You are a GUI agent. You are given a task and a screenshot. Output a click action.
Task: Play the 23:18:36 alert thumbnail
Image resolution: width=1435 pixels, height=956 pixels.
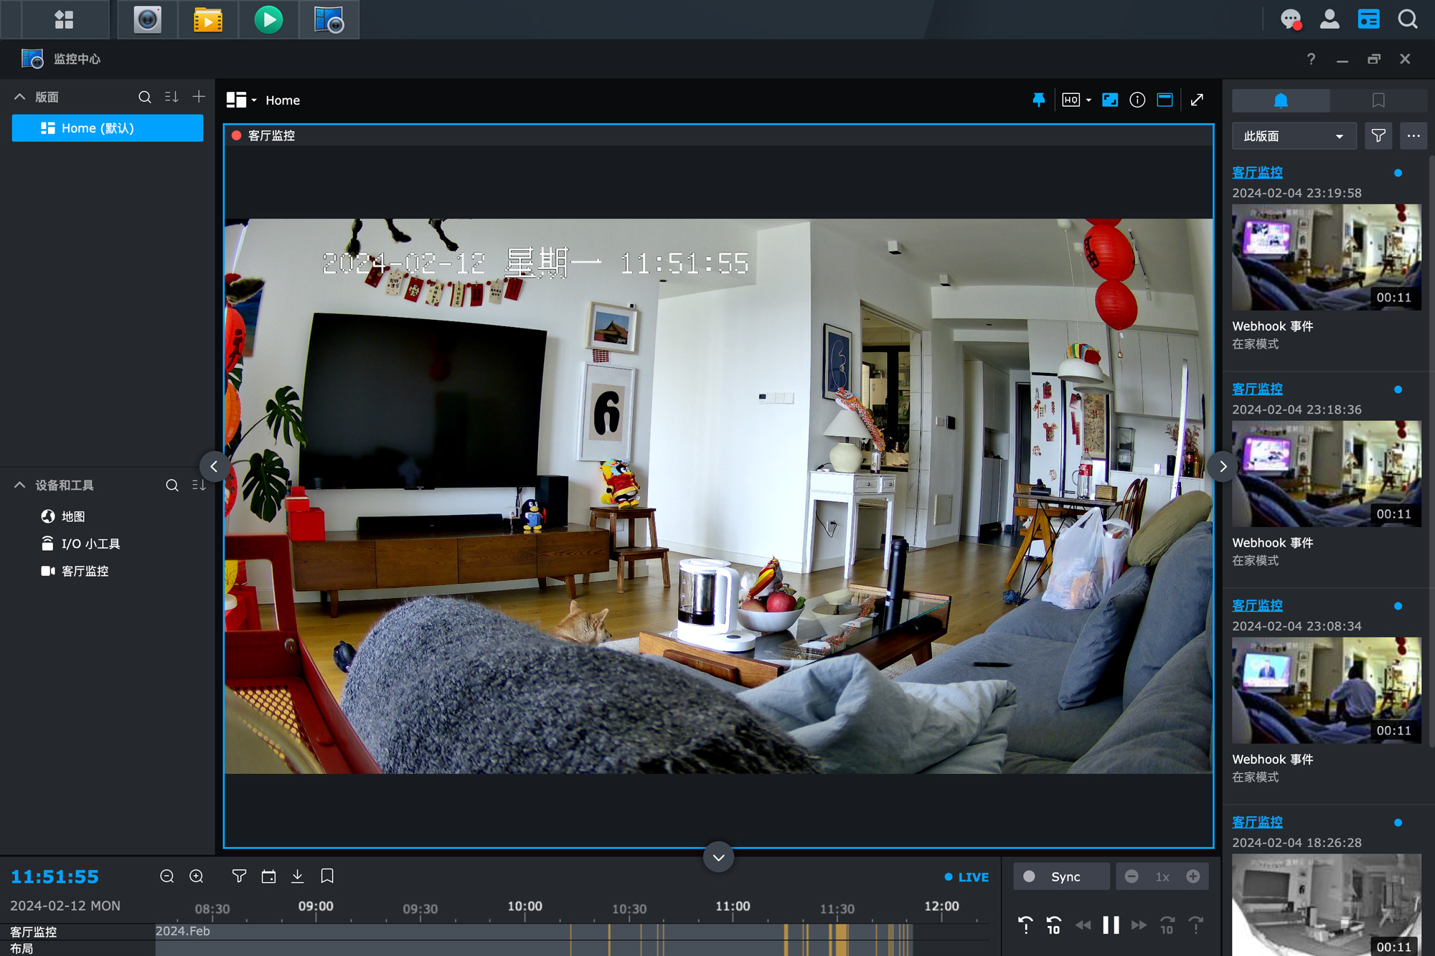pyautogui.click(x=1326, y=473)
